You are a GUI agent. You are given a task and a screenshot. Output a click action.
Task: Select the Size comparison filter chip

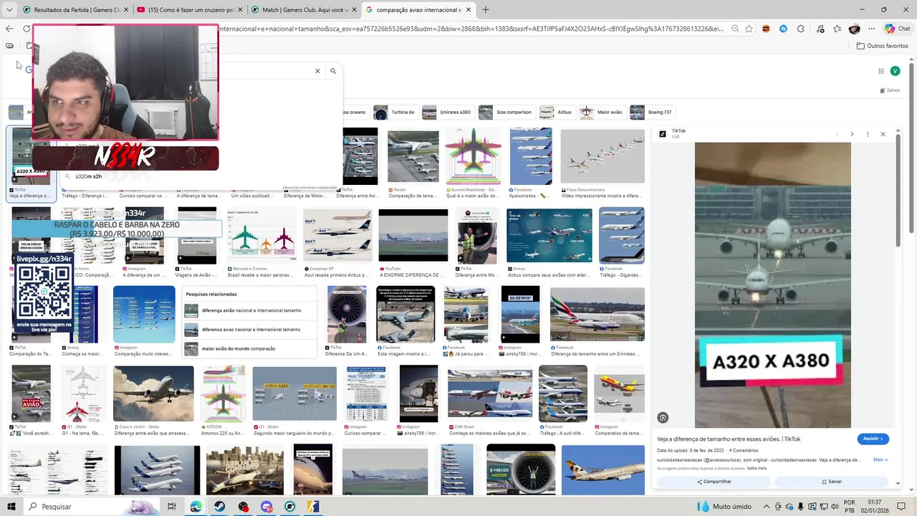tap(506, 112)
